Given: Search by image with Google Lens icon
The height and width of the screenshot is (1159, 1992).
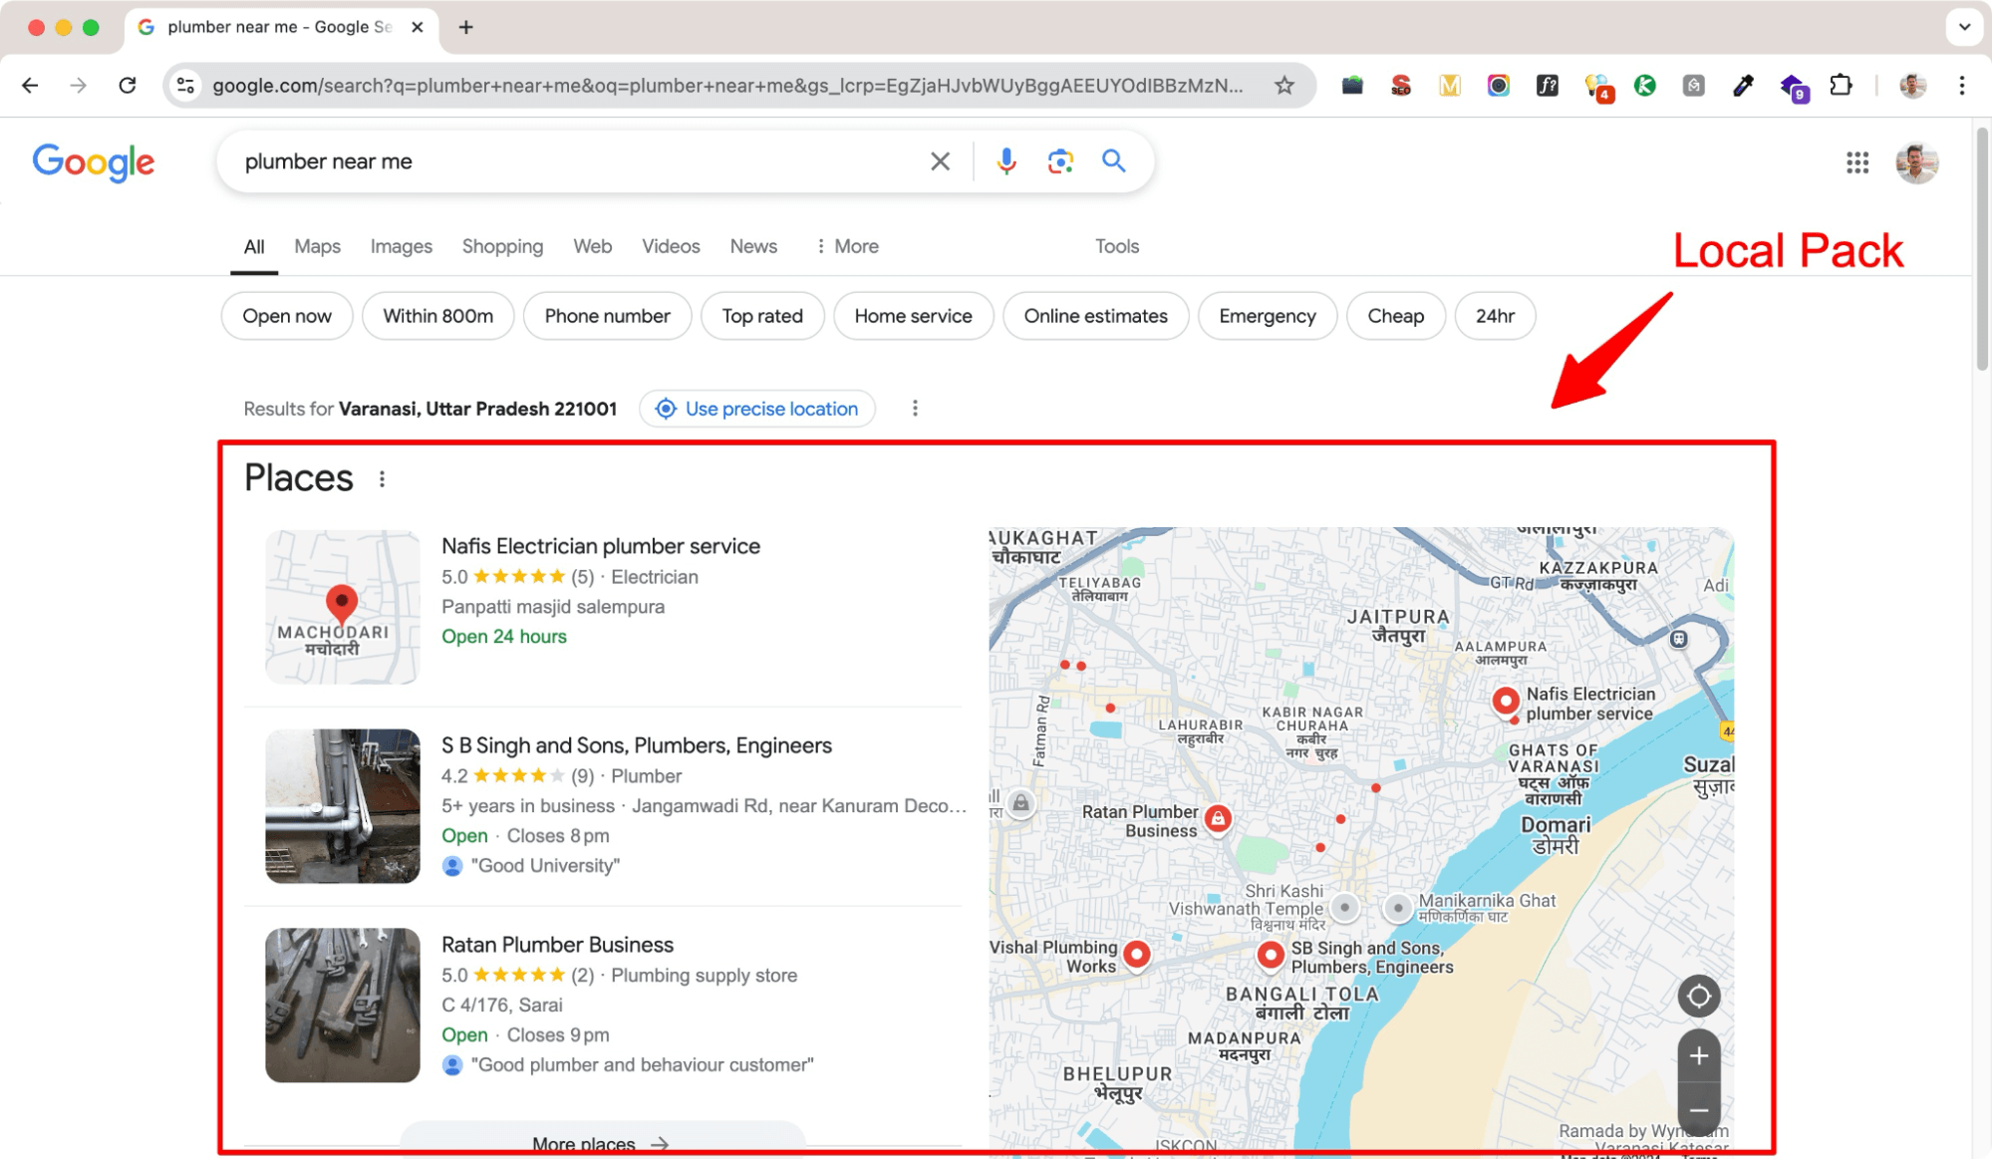Looking at the screenshot, I should 1060,161.
